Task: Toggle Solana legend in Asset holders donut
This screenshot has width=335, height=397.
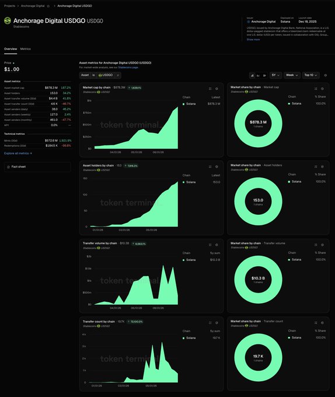Action: [x=295, y=182]
